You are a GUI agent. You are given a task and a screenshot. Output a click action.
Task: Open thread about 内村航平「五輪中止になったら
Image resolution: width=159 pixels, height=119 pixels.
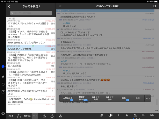point(31,57)
